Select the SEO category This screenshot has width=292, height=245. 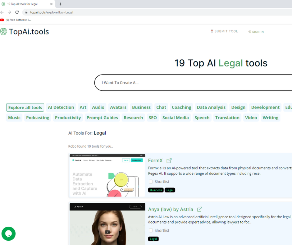coord(153,118)
